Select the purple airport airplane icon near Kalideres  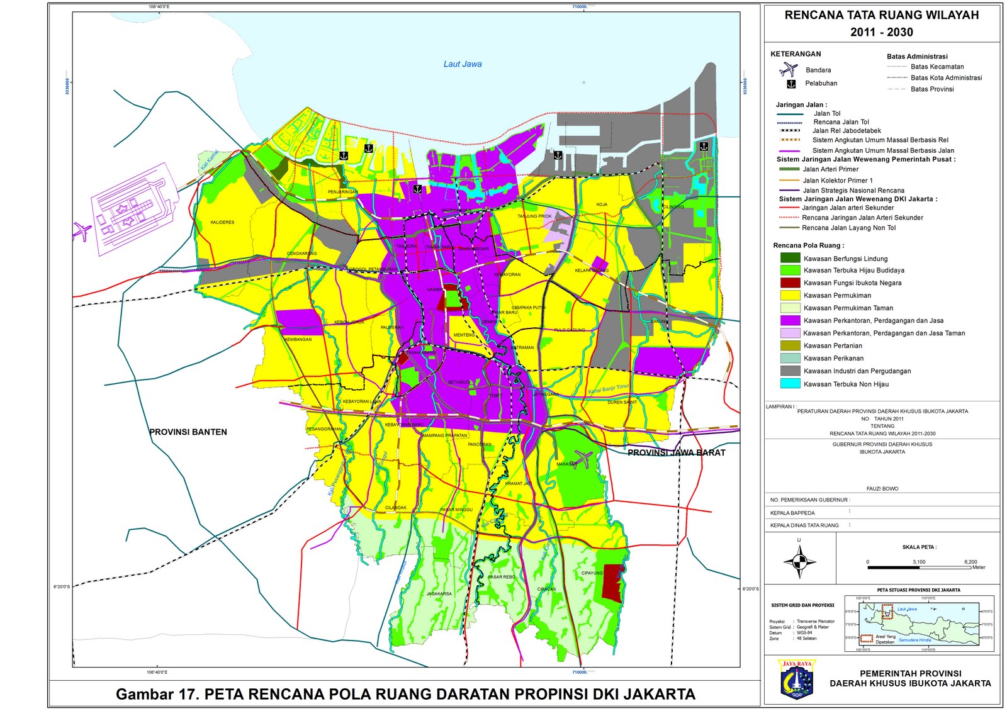pos(82,231)
